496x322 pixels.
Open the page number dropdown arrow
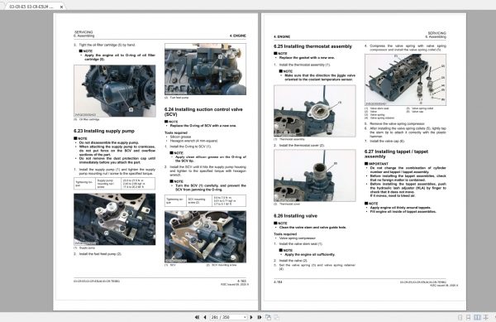pos(245,317)
